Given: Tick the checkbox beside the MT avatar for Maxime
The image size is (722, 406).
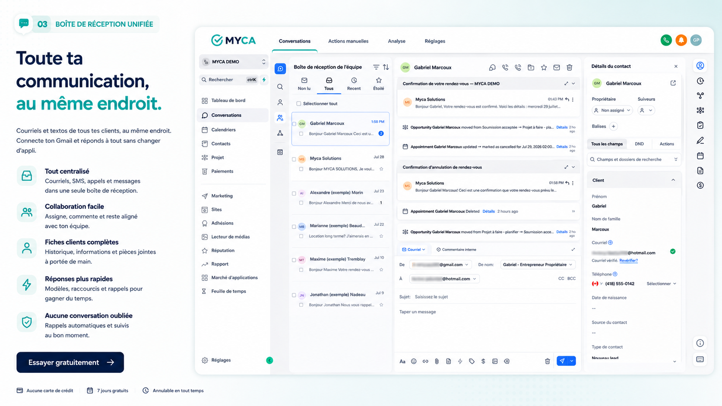Looking at the screenshot, I should click(294, 260).
